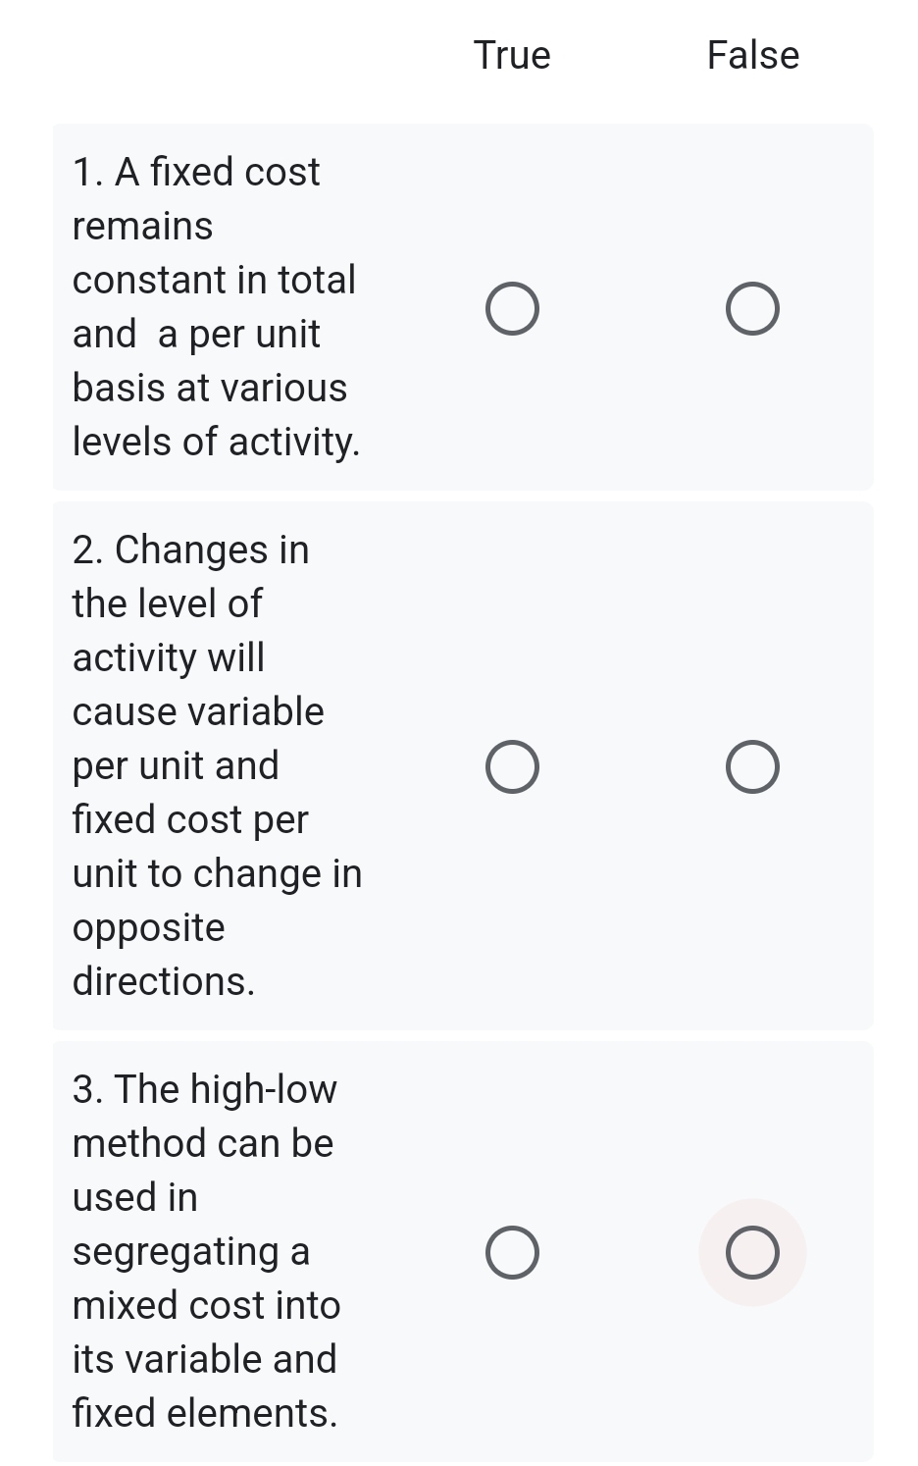Click the 'basis at various' line
The height and width of the screenshot is (1466, 918).
point(210,388)
